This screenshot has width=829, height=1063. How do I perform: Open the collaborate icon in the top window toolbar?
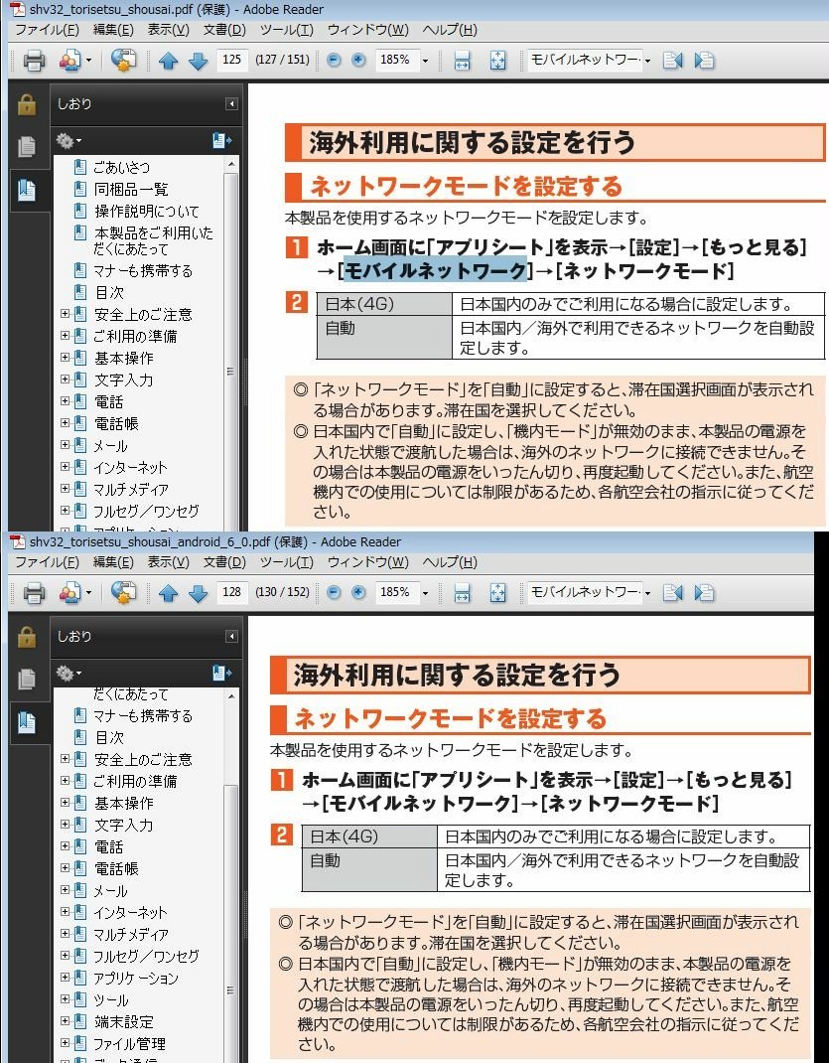71,61
